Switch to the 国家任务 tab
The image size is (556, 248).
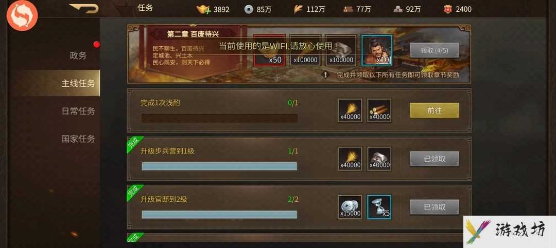[78, 139]
